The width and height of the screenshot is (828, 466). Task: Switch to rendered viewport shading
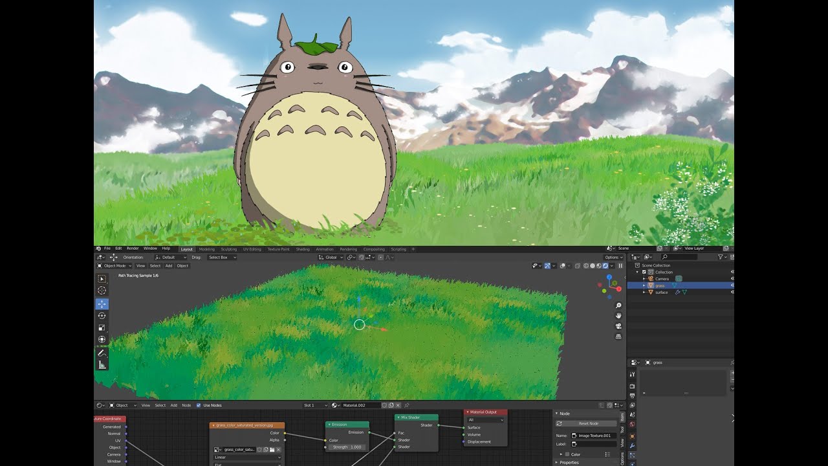coord(605,266)
